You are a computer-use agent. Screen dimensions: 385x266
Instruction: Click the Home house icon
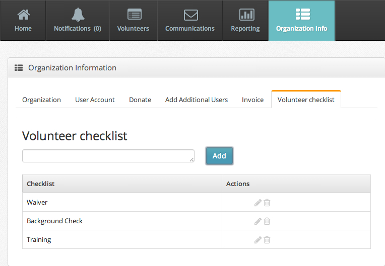coord(24,15)
